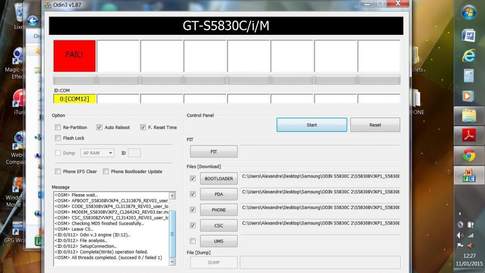
Task: Click the BOOTLOADER file button
Action: click(219, 178)
